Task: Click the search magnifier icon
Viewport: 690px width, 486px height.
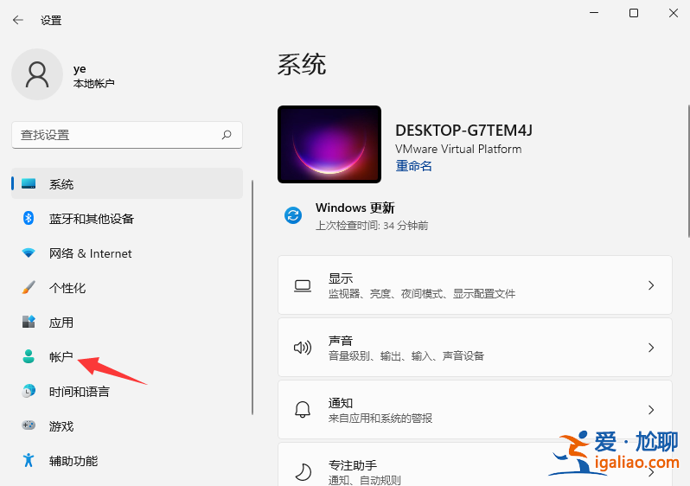Action: (x=227, y=135)
